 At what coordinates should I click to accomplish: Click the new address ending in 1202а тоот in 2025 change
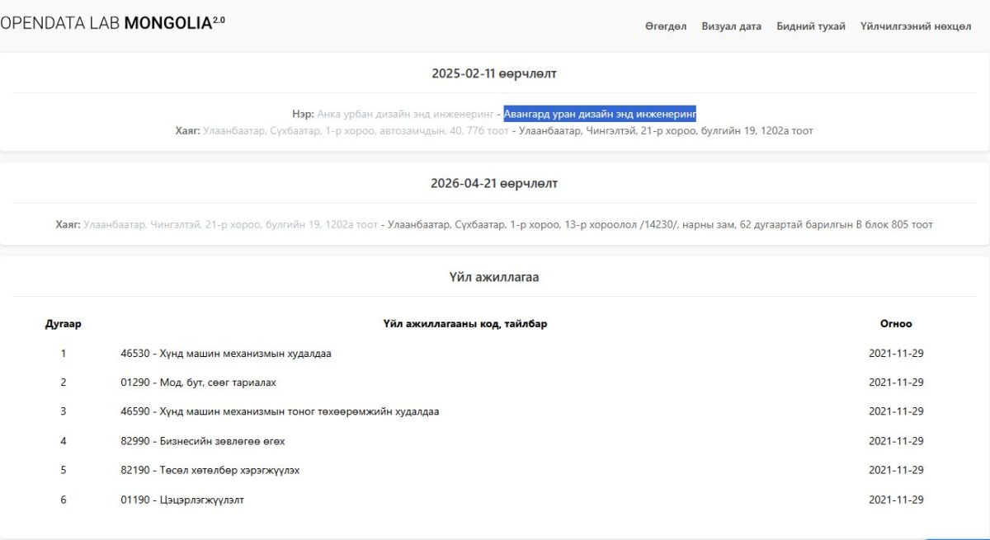point(666,130)
